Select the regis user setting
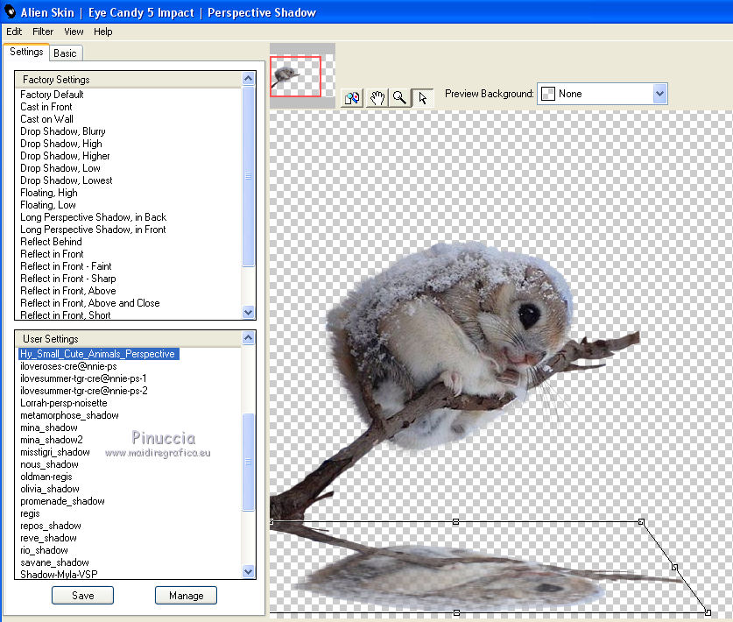The height and width of the screenshot is (622, 733). [x=30, y=513]
